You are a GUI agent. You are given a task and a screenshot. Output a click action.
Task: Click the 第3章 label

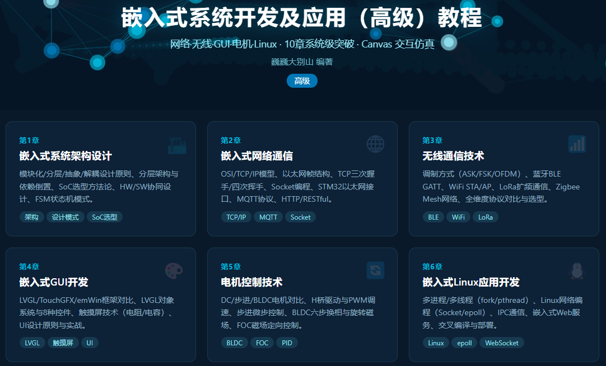point(432,140)
